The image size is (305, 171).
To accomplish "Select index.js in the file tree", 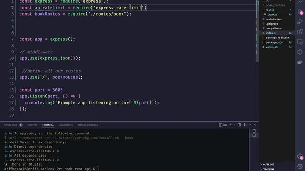I will 277,33.
